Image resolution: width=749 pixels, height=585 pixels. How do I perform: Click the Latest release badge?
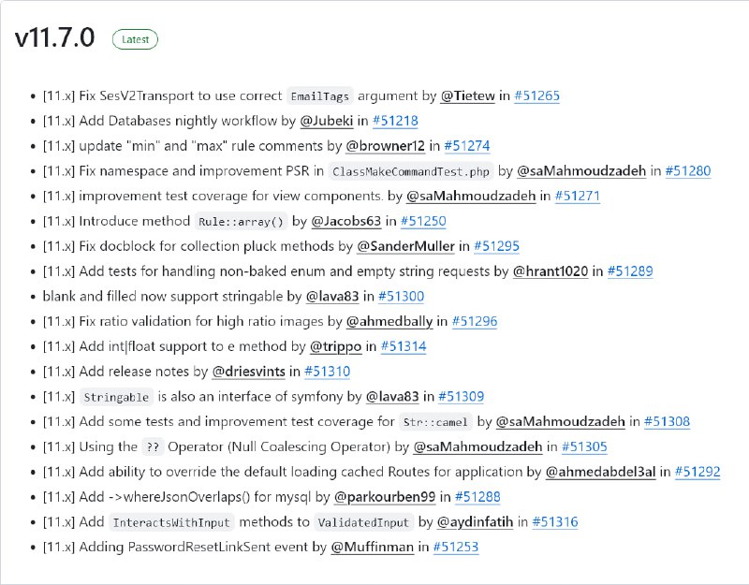[x=135, y=39]
